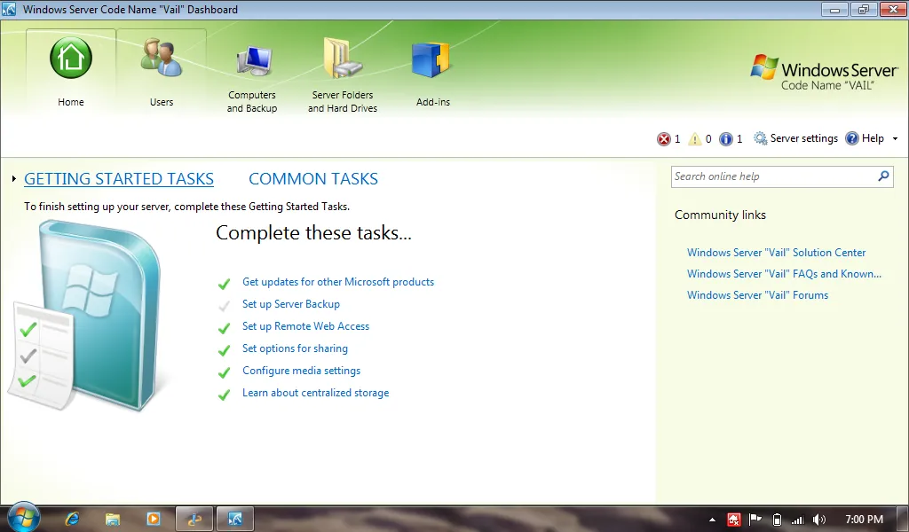Open the Add-ins section icon
The image size is (909, 532).
432,59
